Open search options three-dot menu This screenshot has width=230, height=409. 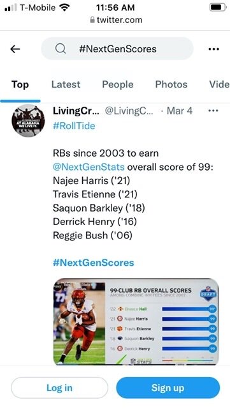pyautogui.click(x=213, y=49)
